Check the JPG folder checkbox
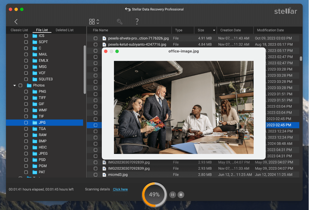309x210 pixels. (x=26, y=123)
